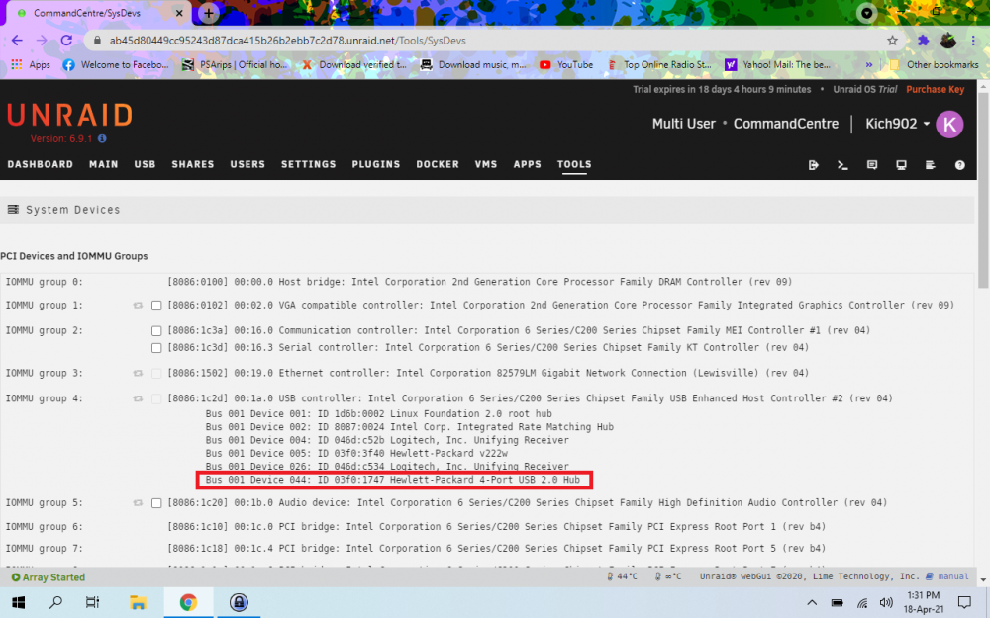Check the MEI Controller #1 checkbox
The image size is (990, 618).
click(156, 331)
